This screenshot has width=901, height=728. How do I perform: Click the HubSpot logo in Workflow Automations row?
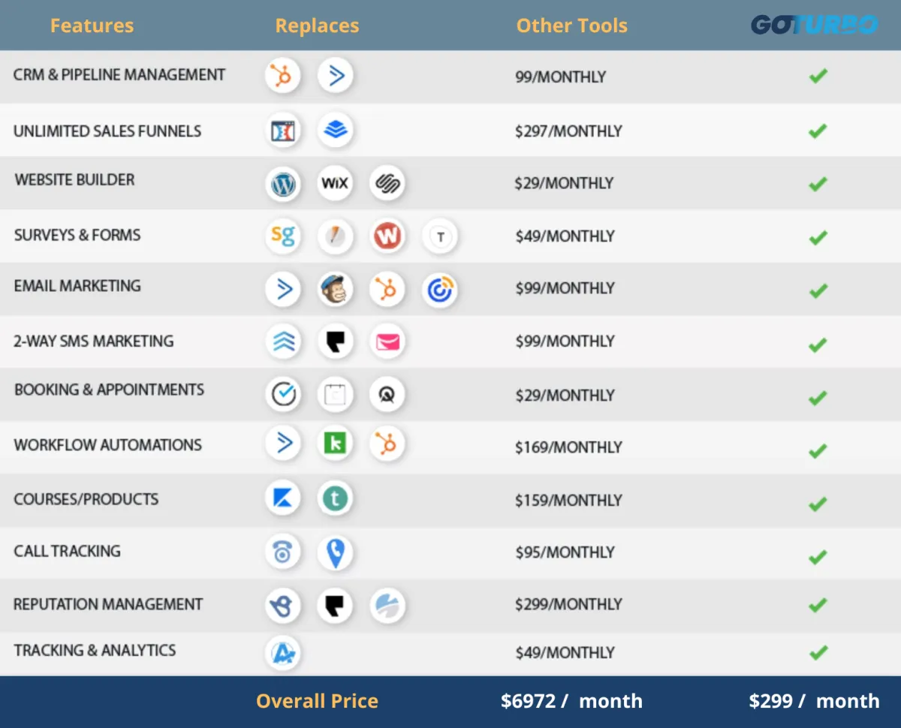click(387, 444)
